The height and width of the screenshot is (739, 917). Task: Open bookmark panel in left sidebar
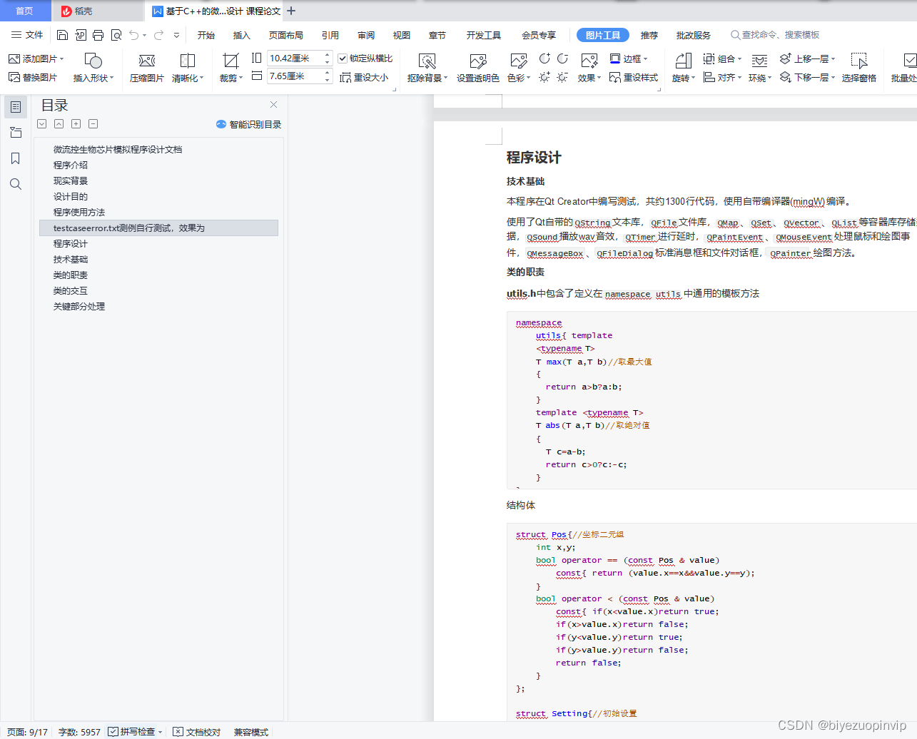[x=15, y=158]
